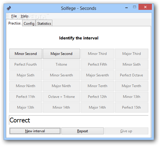The width and height of the screenshot is (160, 146).
Task: Maximize the Solfege window
Action: pos(135,7)
